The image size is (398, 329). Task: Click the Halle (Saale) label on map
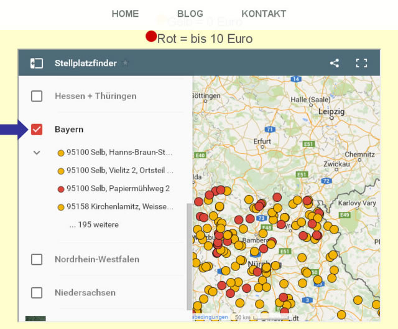pos(310,100)
